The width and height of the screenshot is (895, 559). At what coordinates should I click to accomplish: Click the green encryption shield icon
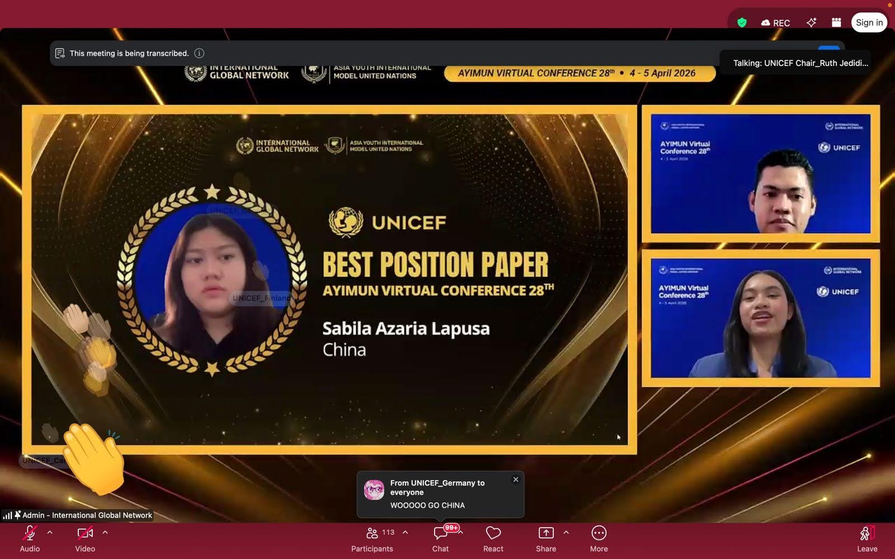[x=742, y=22]
